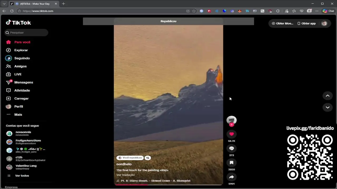Open the LIVE section
Image resolution: width=337 pixels, height=189 pixels.
[14, 74]
